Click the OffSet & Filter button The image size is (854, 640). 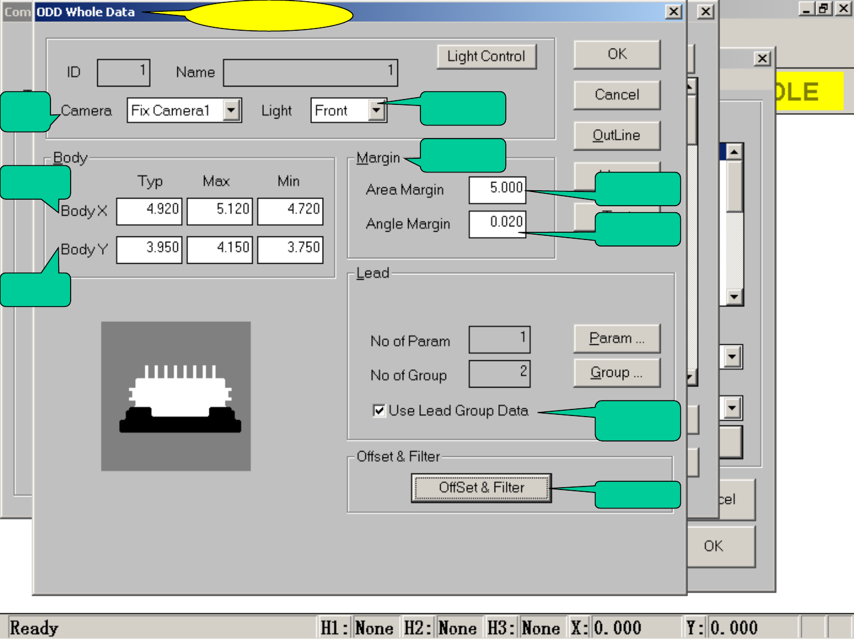click(x=481, y=488)
